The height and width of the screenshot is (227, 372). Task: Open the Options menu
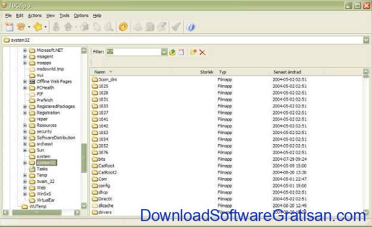tap(81, 15)
